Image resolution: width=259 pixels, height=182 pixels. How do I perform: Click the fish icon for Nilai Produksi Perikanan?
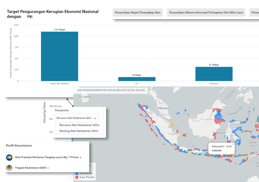9,157
